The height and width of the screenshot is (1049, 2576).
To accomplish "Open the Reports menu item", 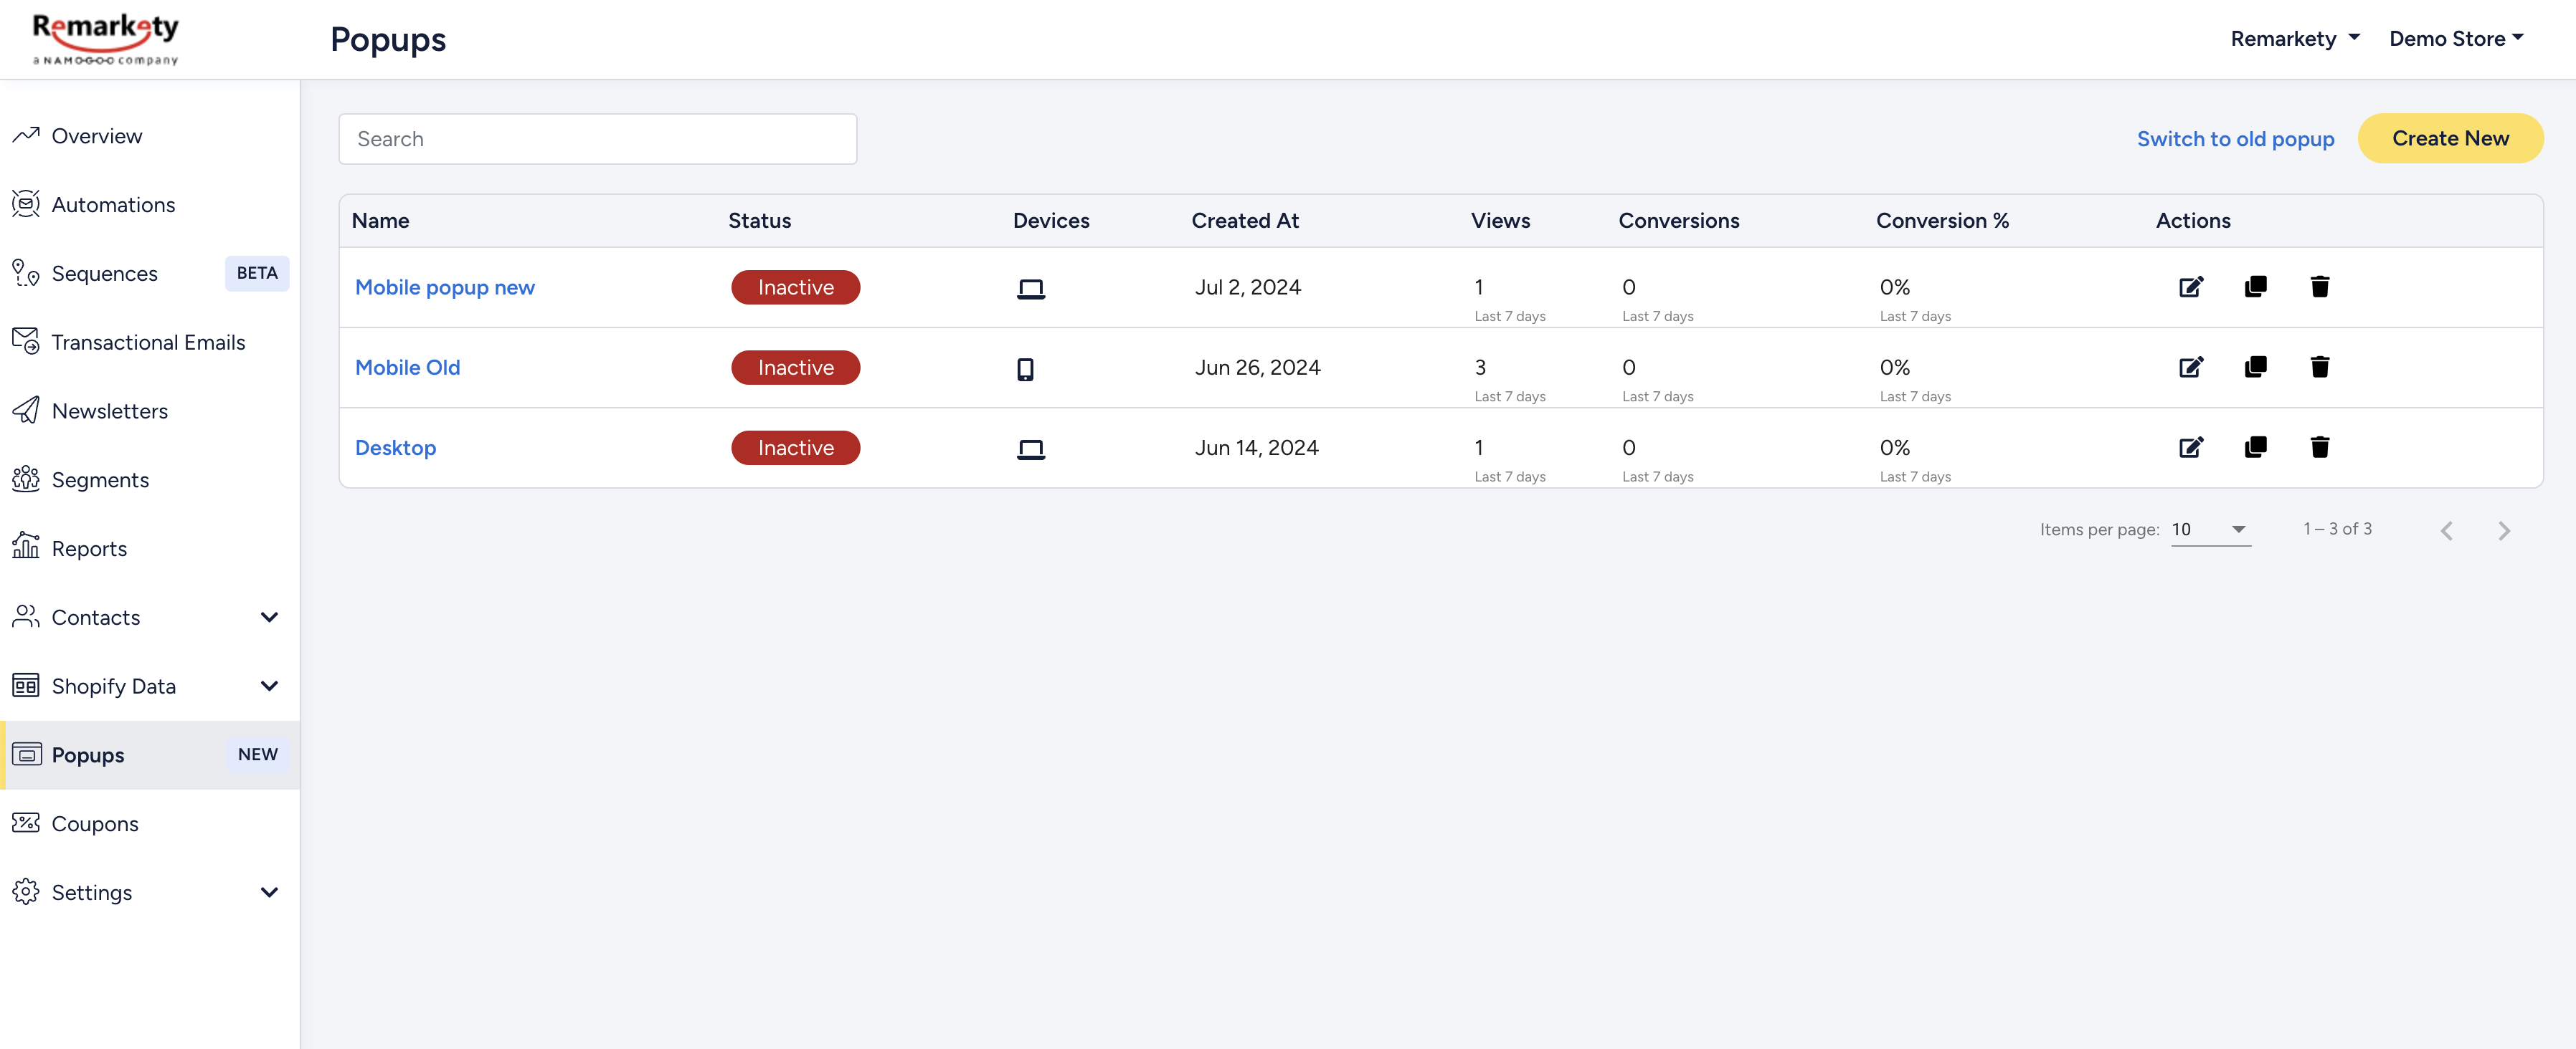I will (x=150, y=547).
